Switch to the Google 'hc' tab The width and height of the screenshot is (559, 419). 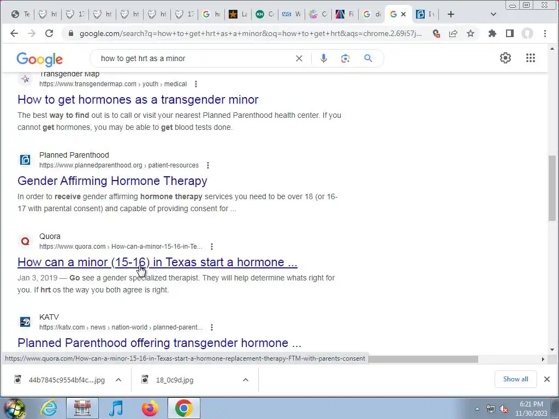click(x=211, y=14)
